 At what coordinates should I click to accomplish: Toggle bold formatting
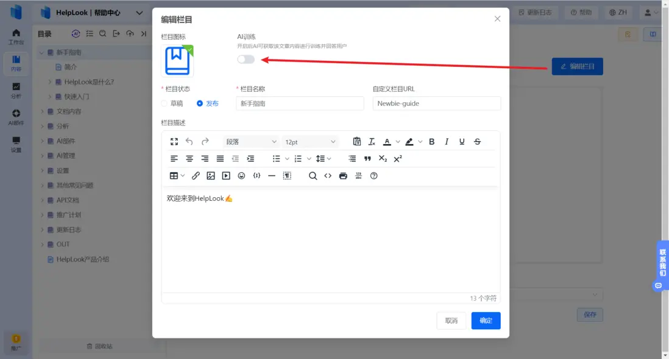pos(432,142)
